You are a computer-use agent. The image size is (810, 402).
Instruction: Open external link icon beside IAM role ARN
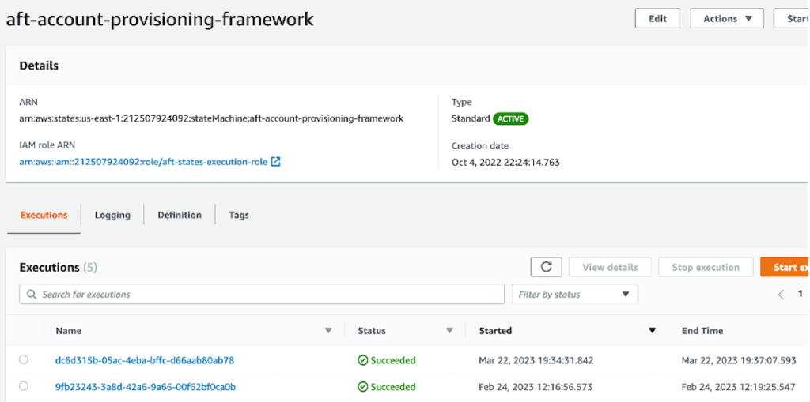[x=276, y=162]
